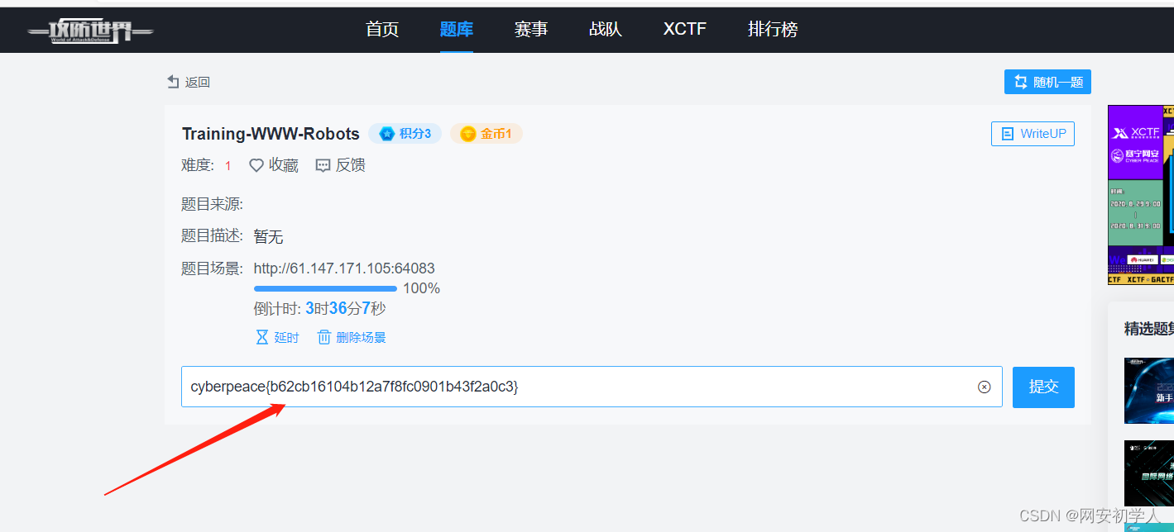Select the XCTF navigation item
The width and height of the screenshot is (1174, 532).
point(684,29)
